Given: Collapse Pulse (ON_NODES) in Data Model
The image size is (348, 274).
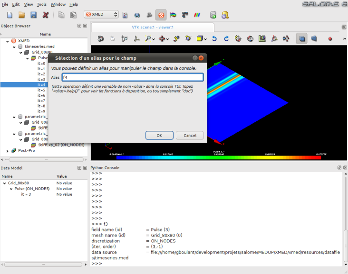Looking at the screenshot, I should click(11, 189).
